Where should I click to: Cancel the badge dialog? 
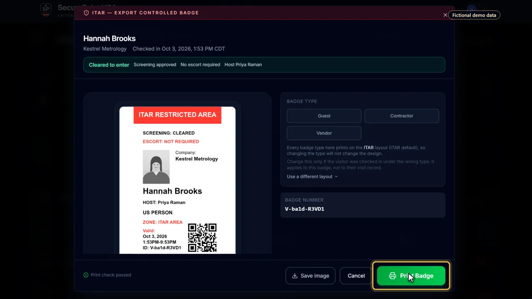(x=356, y=276)
